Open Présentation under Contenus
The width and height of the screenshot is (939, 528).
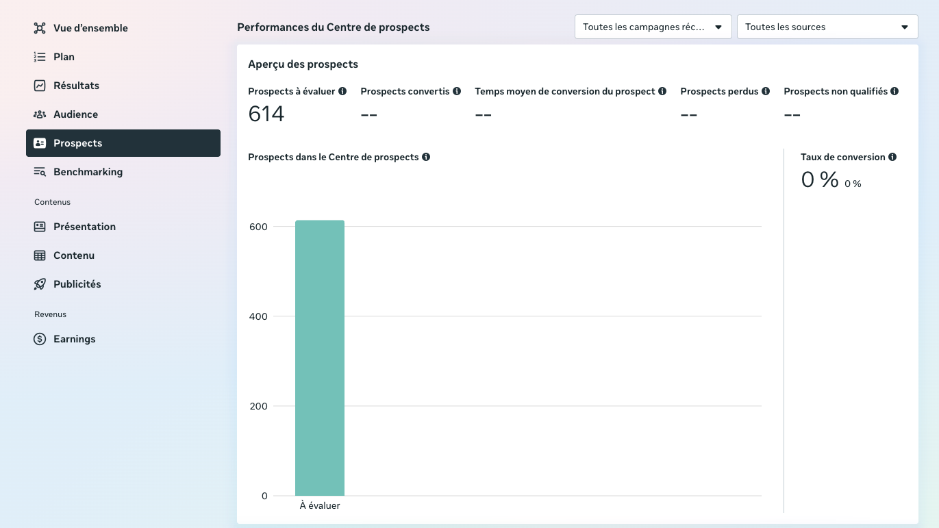tap(123, 227)
